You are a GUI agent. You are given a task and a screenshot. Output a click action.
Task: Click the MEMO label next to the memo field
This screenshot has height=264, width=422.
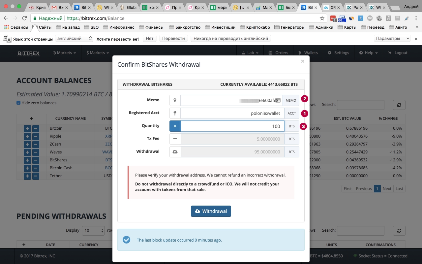291,100
